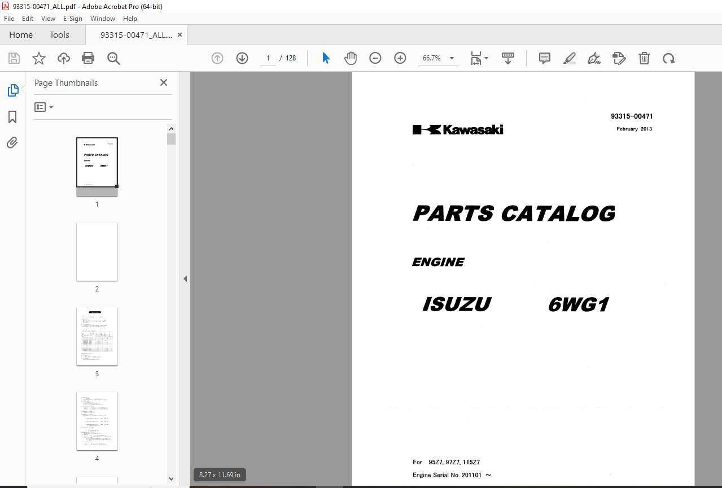
Task: Select the highlight text tool
Action: click(570, 58)
